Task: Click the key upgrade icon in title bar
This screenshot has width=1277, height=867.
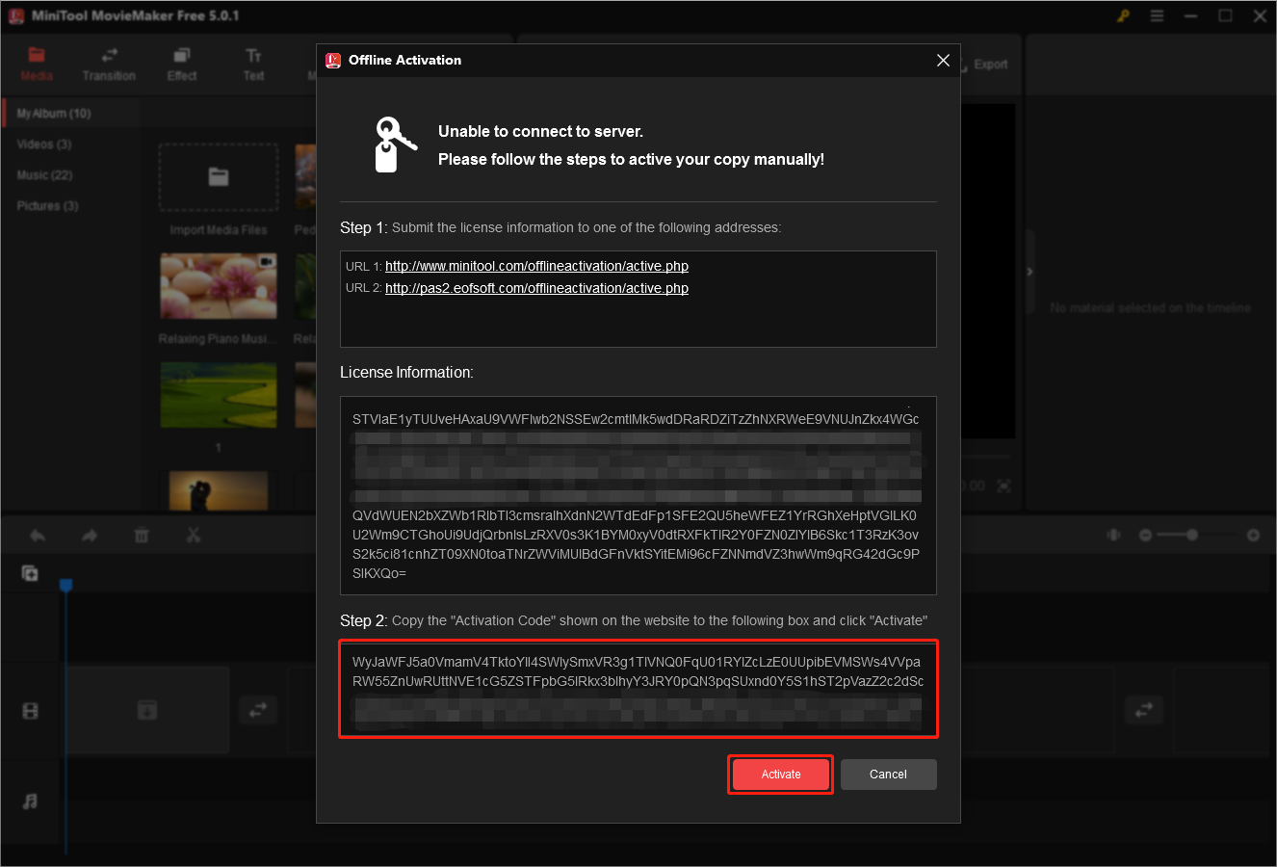Action: [1123, 16]
